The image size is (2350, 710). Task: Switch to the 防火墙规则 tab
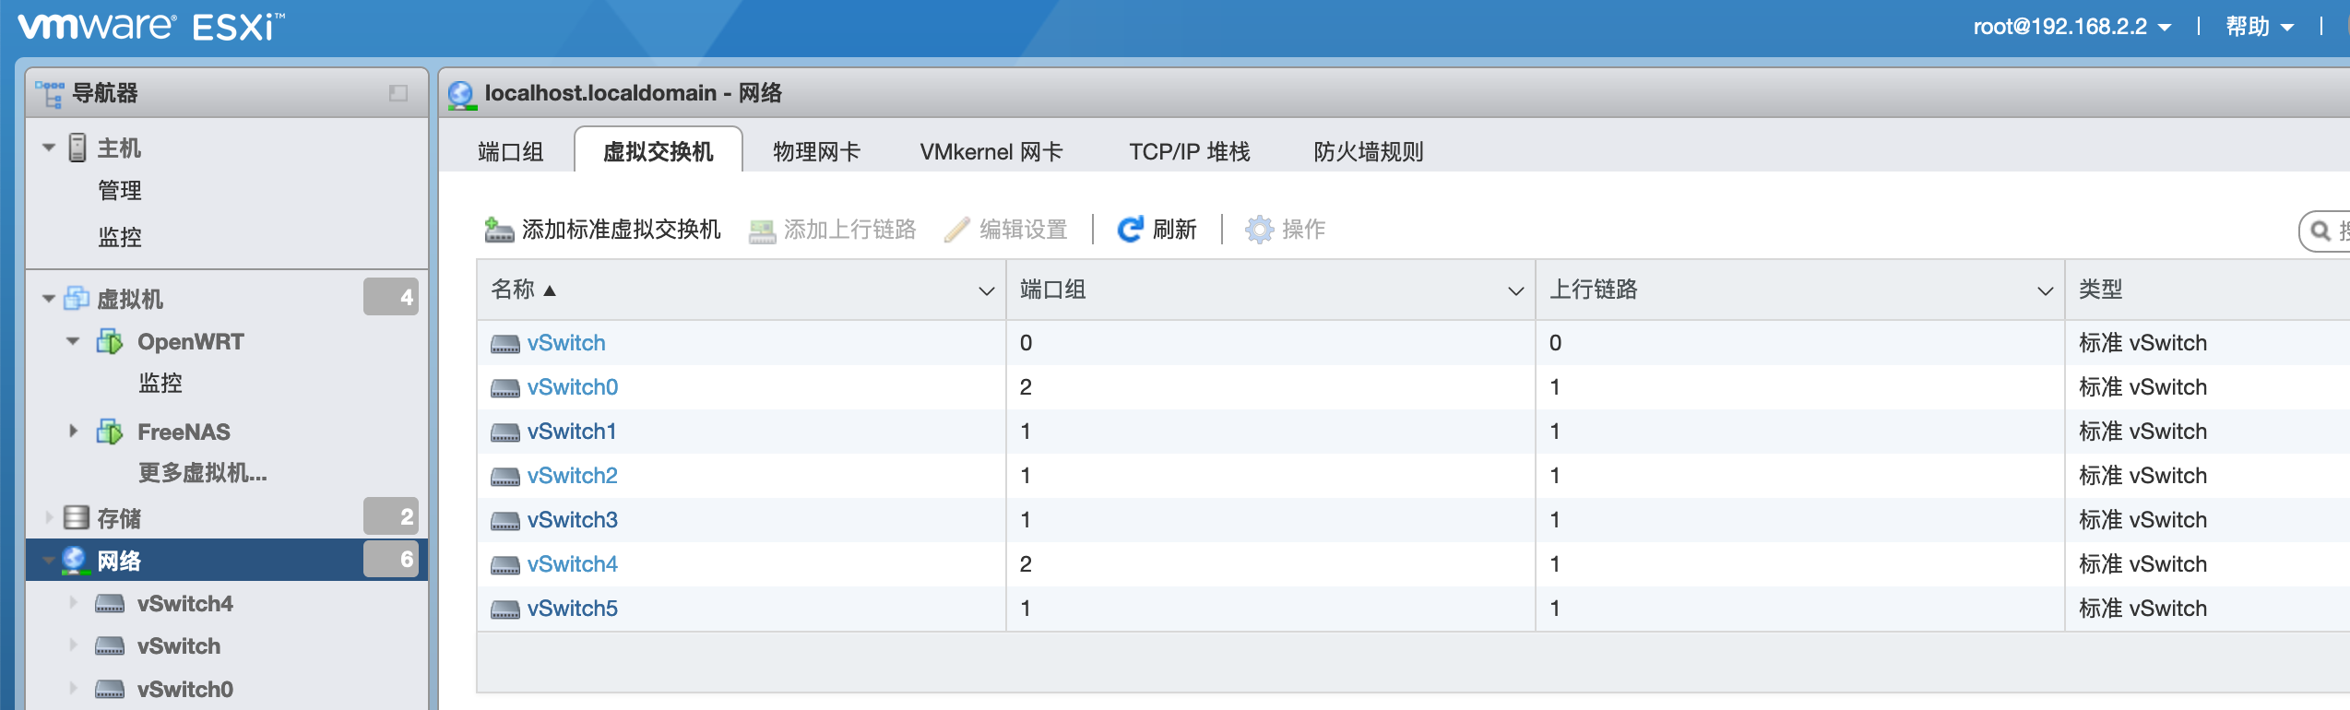coord(1369,151)
